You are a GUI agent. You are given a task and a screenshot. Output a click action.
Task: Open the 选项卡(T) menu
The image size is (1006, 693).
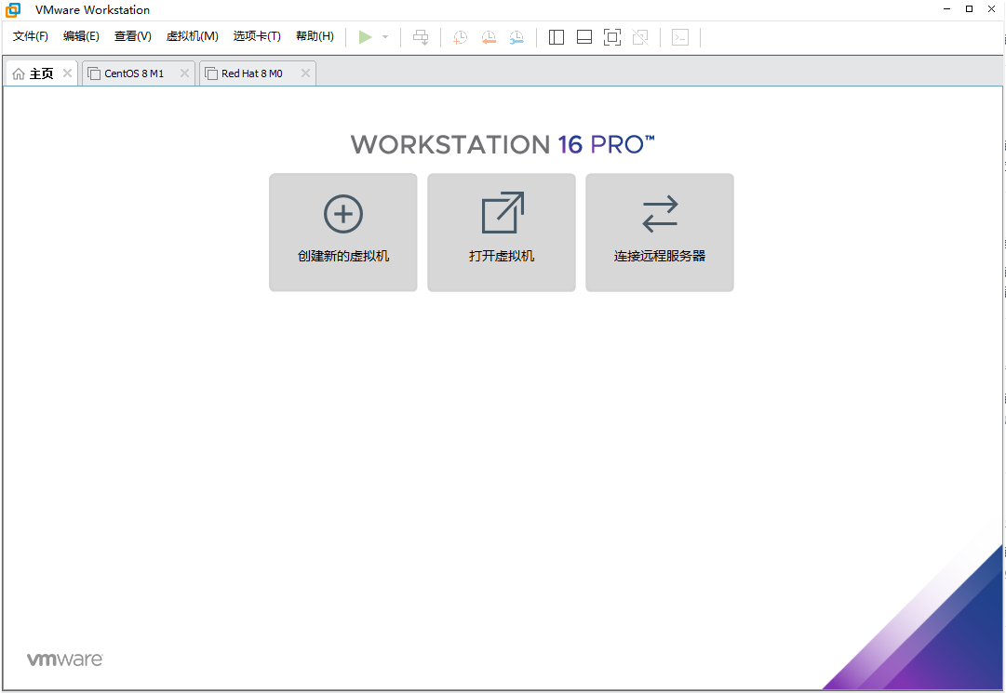tap(257, 36)
